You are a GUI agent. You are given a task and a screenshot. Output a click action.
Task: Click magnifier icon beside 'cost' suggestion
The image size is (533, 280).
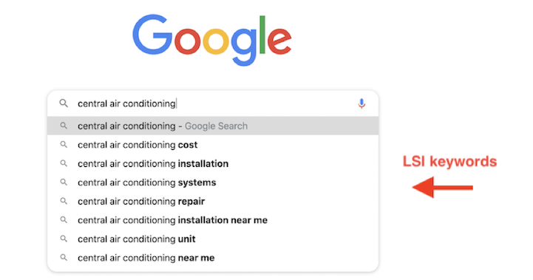pos(64,145)
